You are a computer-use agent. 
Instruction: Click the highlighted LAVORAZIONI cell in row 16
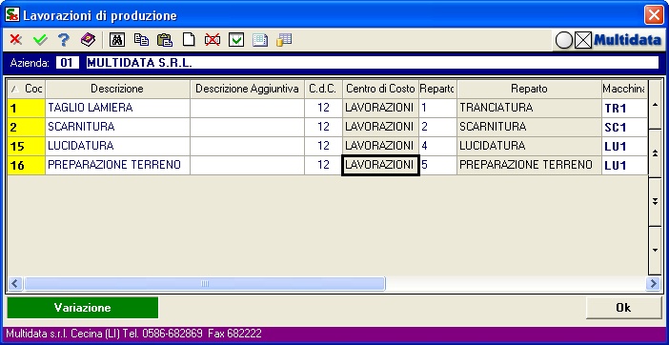click(x=380, y=165)
